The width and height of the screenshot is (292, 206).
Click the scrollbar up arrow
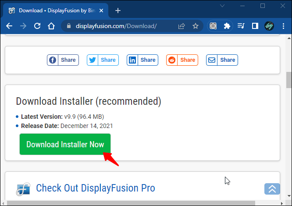pyautogui.click(x=289, y=38)
